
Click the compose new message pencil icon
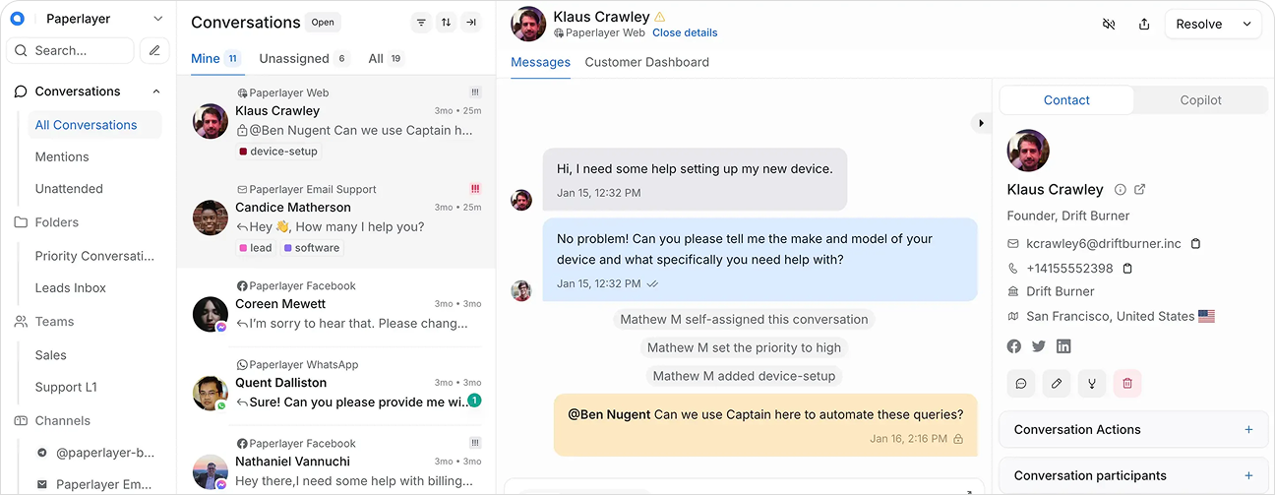pyautogui.click(x=153, y=50)
